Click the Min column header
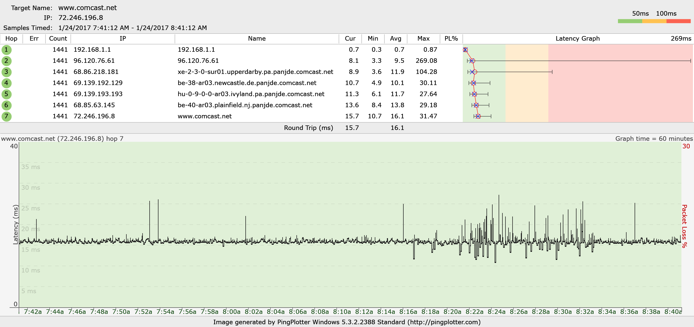694x327 pixels. 373,38
